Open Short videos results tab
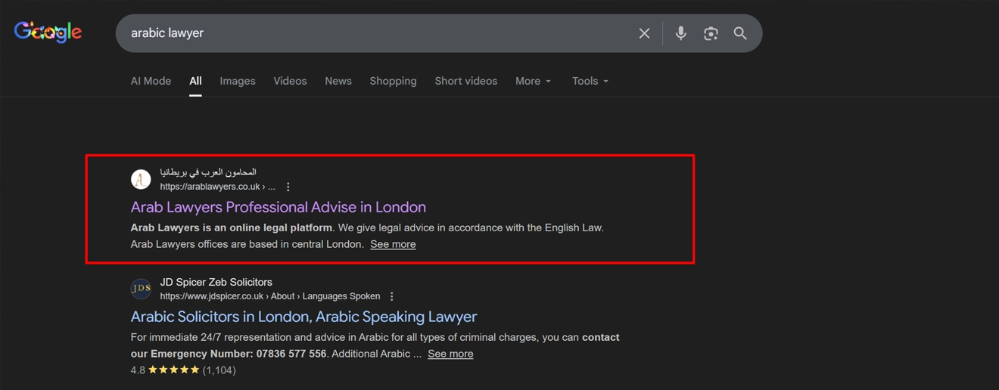The width and height of the screenshot is (999, 390). pyautogui.click(x=465, y=81)
